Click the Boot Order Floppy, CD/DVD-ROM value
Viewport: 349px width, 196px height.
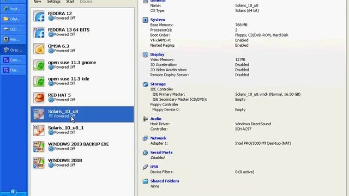tap(262, 35)
